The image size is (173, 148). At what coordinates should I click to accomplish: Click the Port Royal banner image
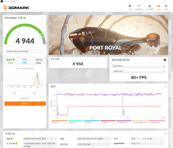(108, 35)
